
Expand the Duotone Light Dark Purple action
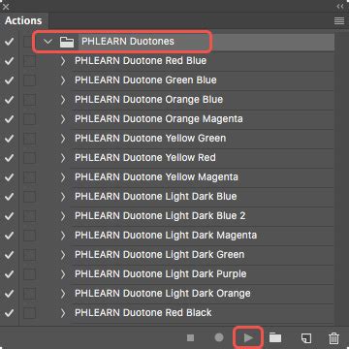pyautogui.click(x=63, y=274)
